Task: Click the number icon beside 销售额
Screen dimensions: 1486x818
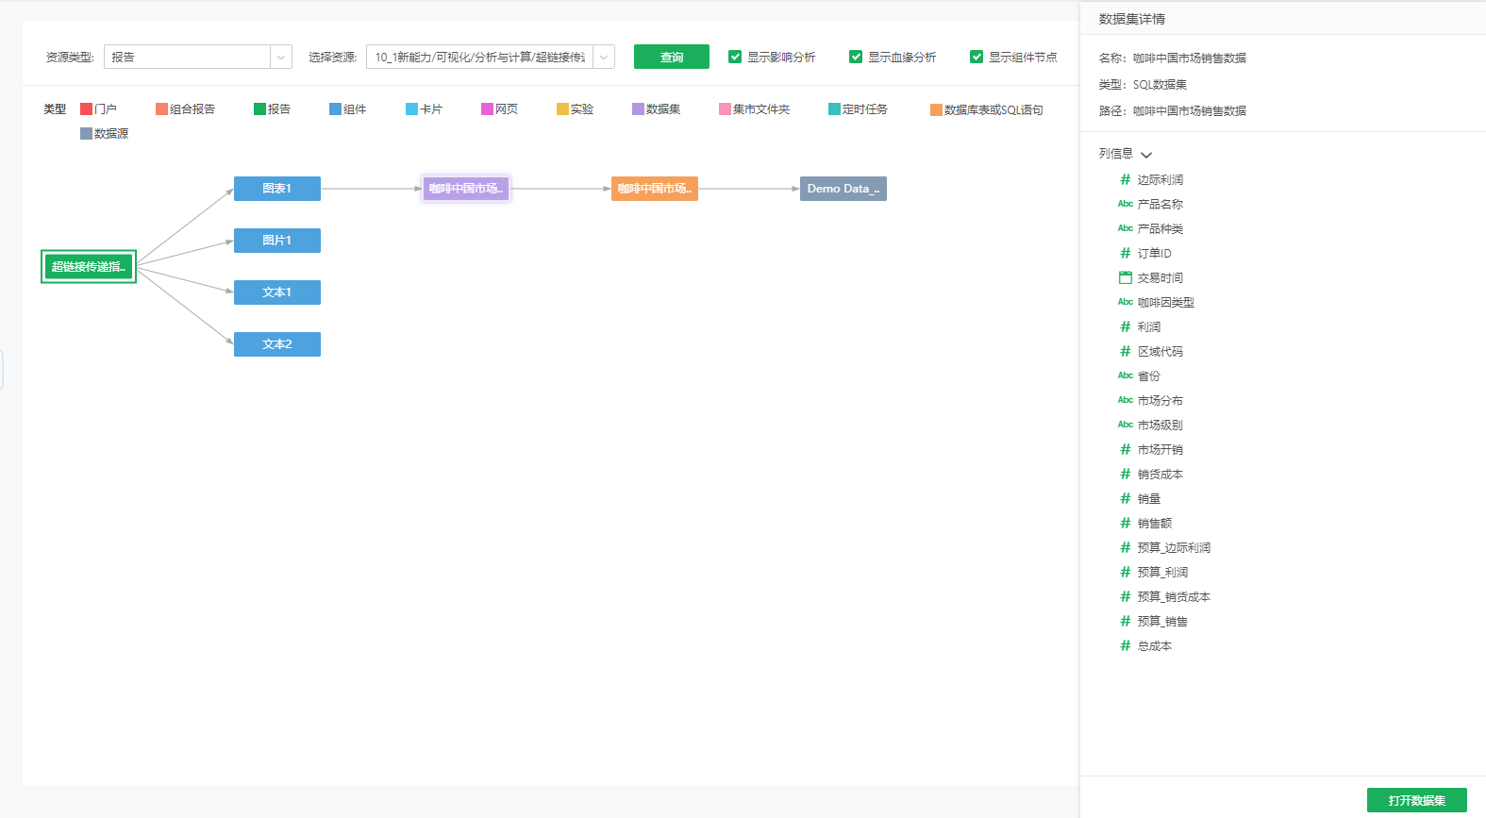Action: [1125, 523]
